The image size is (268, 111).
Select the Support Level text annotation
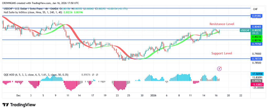[222, 53]
